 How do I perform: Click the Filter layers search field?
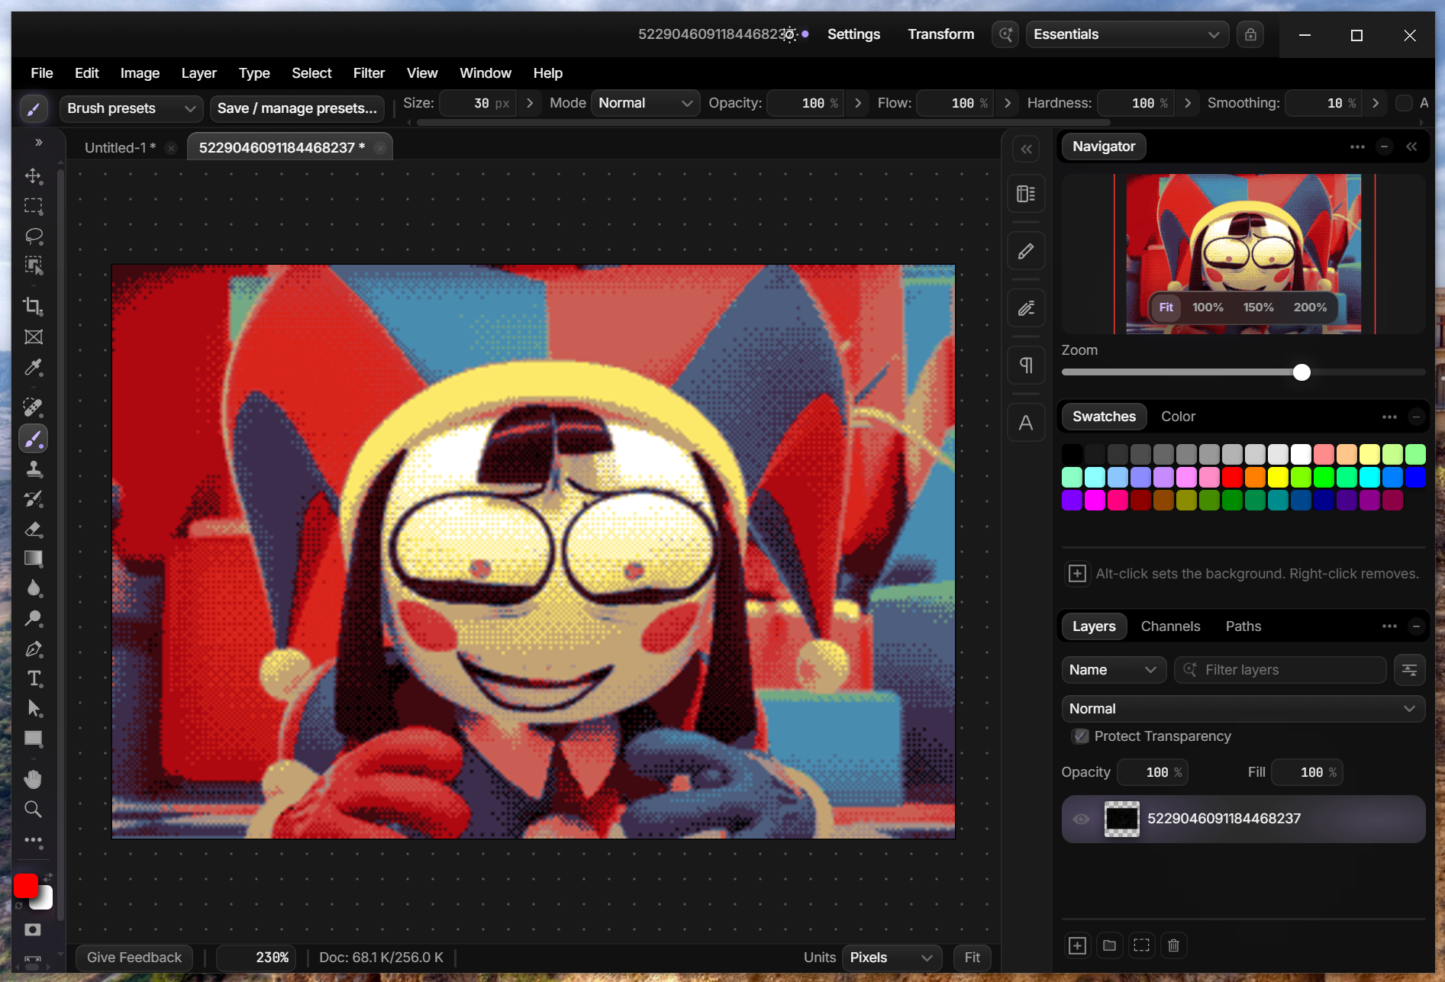coord(1280,670)
